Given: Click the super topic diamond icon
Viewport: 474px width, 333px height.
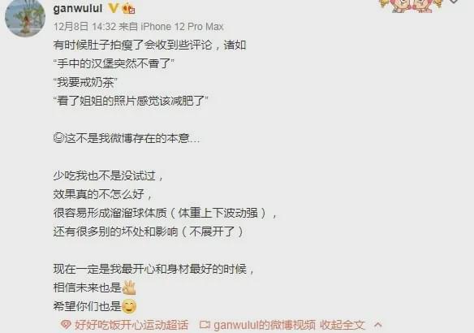Looking at the screenshot, I should point(66,325).
